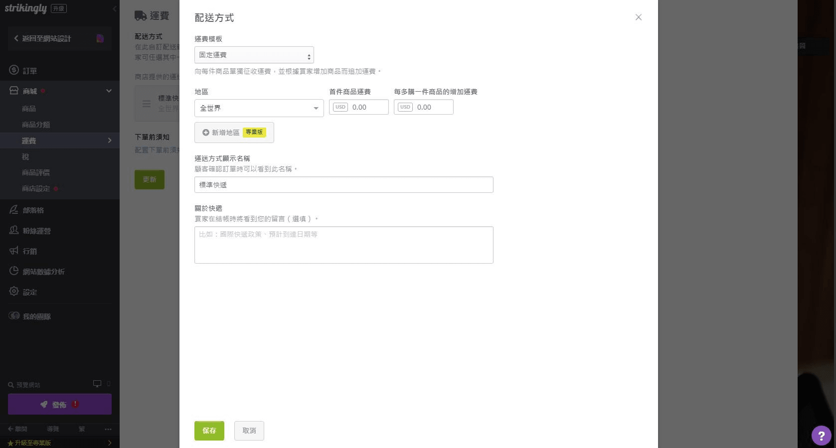Close the 配送方式 dialog with the X
Image resolution: width=836 pixels, height=448 pixels.
[x=638, y=17]
